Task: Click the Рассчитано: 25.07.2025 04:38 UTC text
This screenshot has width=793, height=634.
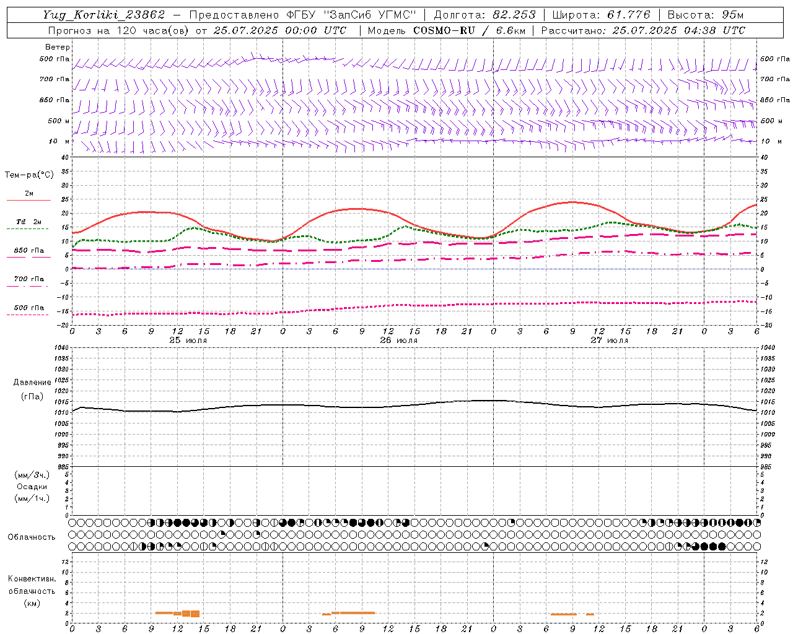Action: [643, 30]
